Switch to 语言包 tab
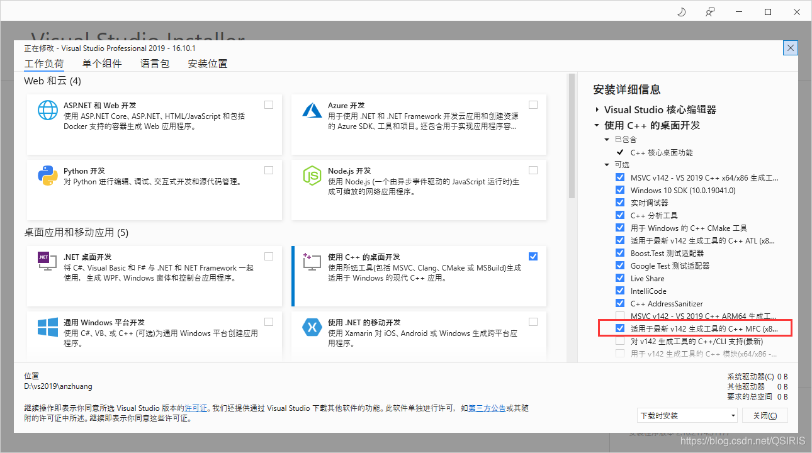Viewport: 812px width, 453px height. tap(155, 64)
